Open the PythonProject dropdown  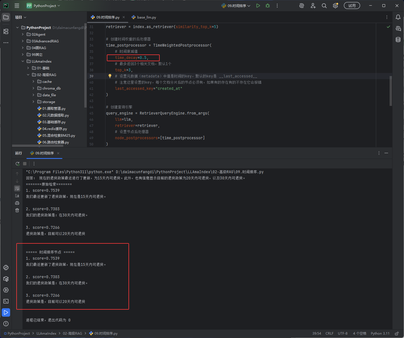pyautogui.click(x=43, y=6)
